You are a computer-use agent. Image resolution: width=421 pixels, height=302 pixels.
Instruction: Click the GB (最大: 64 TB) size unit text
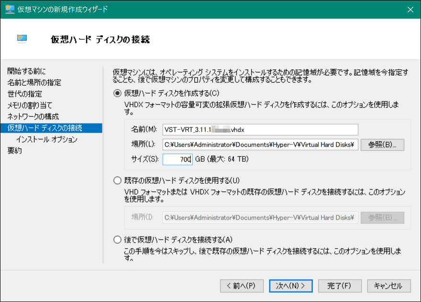(222, 159)
